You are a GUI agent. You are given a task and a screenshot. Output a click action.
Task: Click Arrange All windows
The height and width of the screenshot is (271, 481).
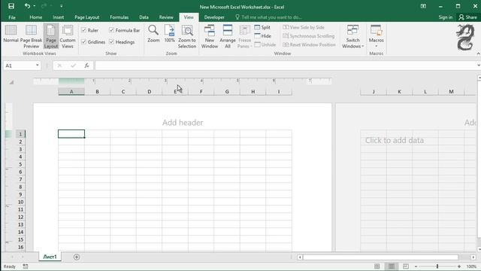tap(227, 37)
